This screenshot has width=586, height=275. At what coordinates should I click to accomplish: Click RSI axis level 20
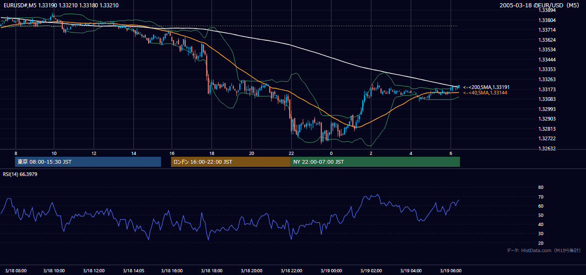[541, 243]
